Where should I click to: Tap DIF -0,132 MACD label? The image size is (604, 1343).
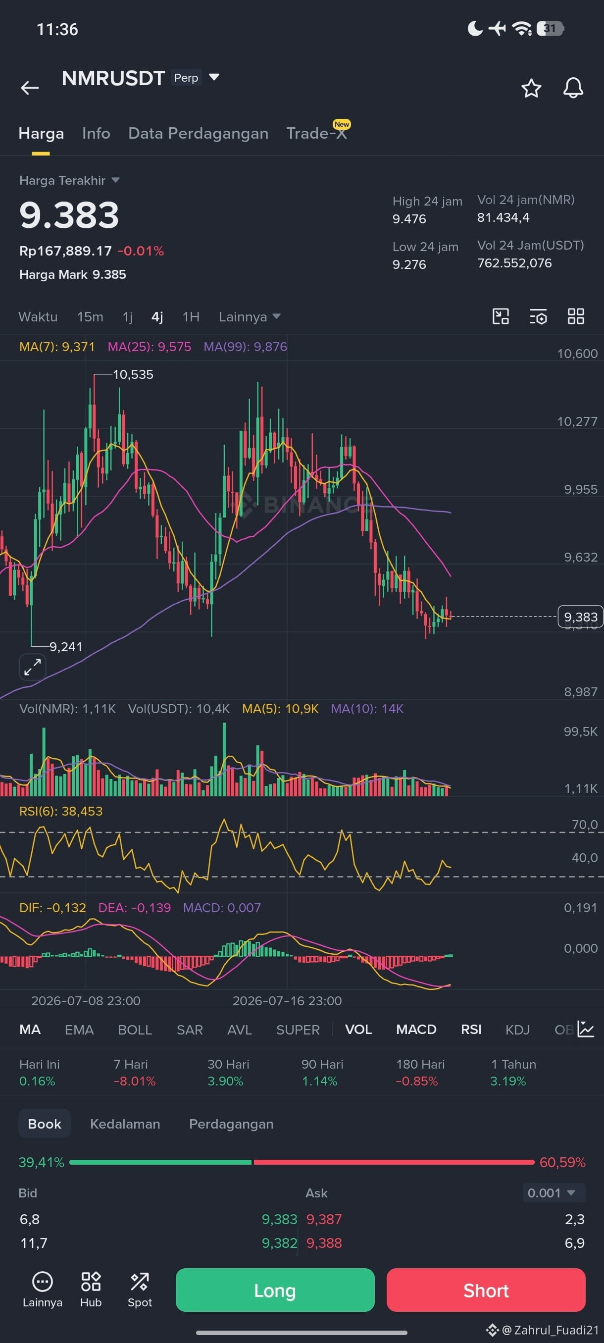pyautogui.click(x=52, y=908)
